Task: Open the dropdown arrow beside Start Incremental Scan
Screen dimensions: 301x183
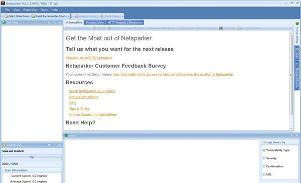Action: click(68, 16)
